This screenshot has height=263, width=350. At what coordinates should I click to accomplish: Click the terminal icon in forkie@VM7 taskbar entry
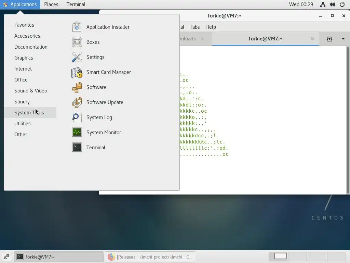(x=20, y=257)
